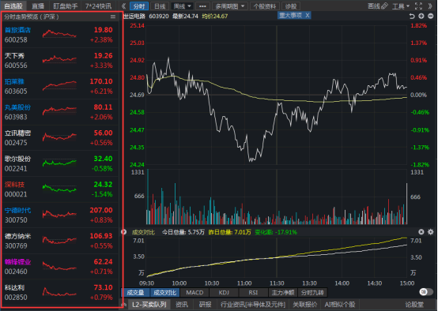The image size is (438, 311).
Task: Open the 周线 period dropdown
Action: pos(183,6)
